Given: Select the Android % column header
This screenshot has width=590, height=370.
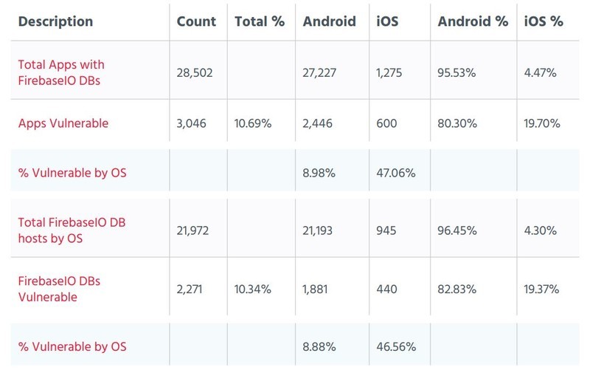Looking at the screenshot, I should point(473,21).
